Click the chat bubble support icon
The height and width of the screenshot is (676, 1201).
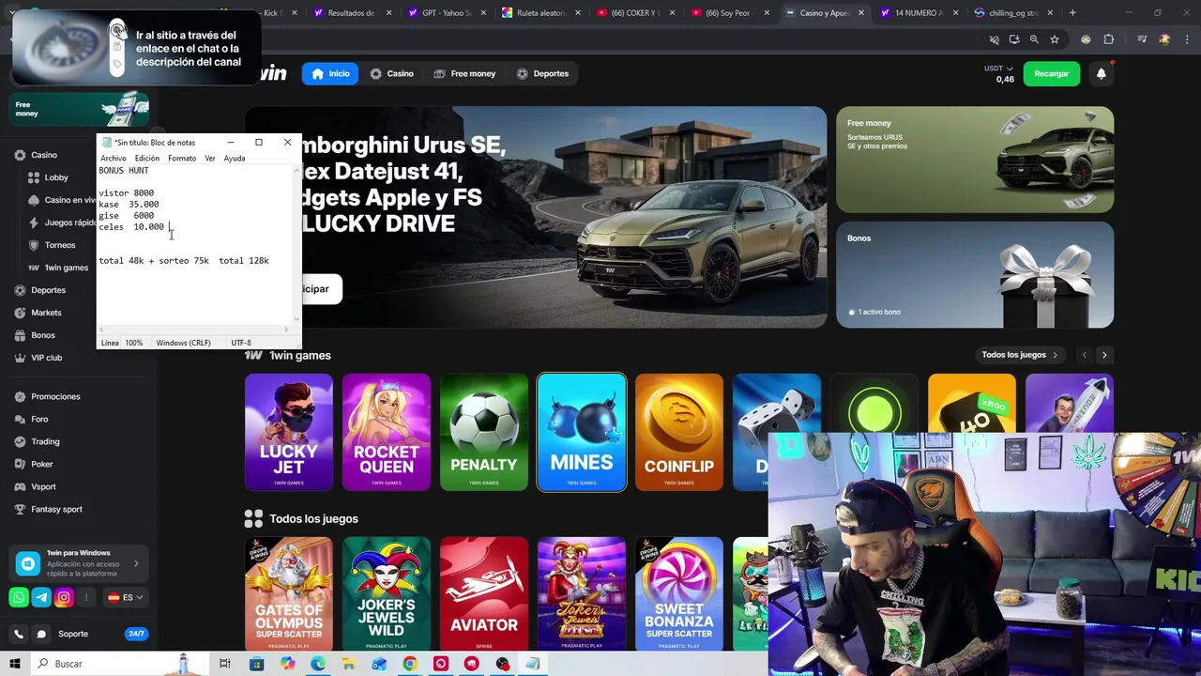coord(41,634)
